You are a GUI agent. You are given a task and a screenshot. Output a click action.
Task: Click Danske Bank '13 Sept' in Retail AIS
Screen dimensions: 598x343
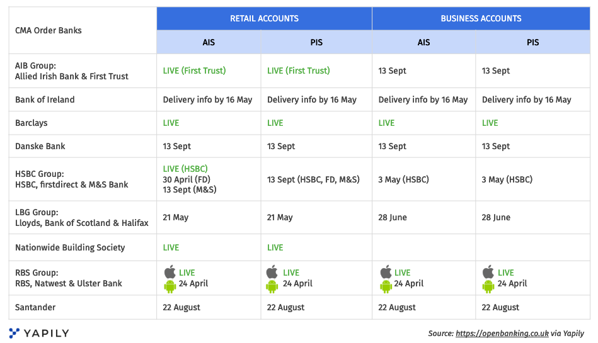[176, 147]
